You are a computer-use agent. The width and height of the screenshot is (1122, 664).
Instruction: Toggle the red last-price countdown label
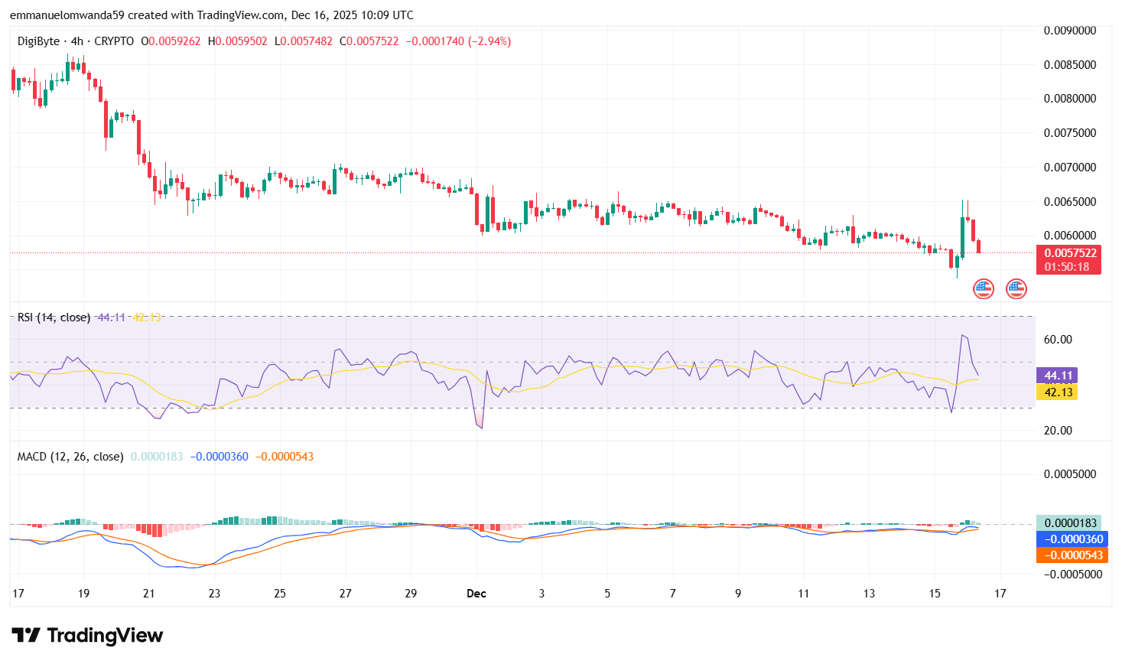(1068, 260)
